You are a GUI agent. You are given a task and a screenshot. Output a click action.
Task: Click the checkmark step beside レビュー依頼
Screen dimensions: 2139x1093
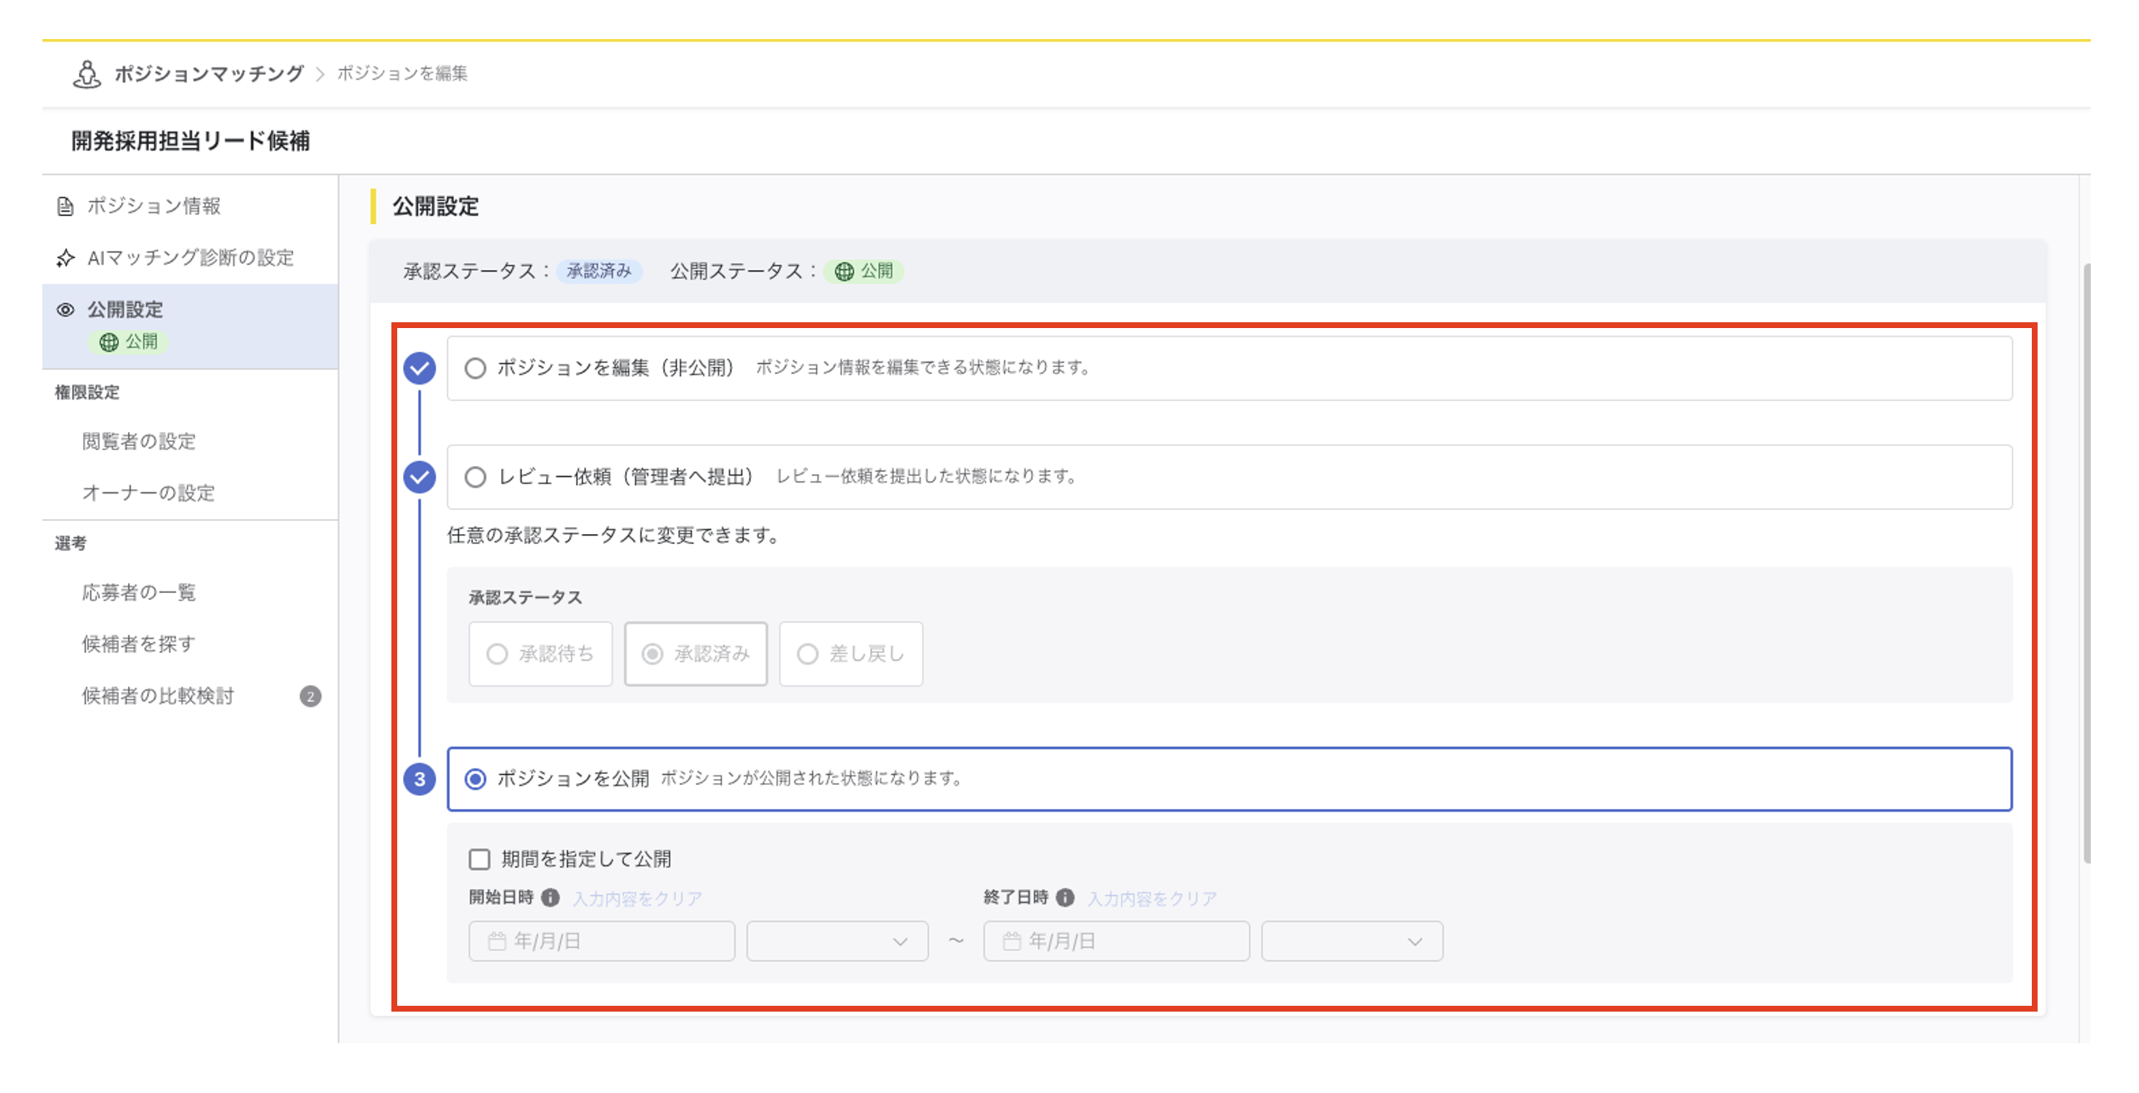(x=420, y=477)
